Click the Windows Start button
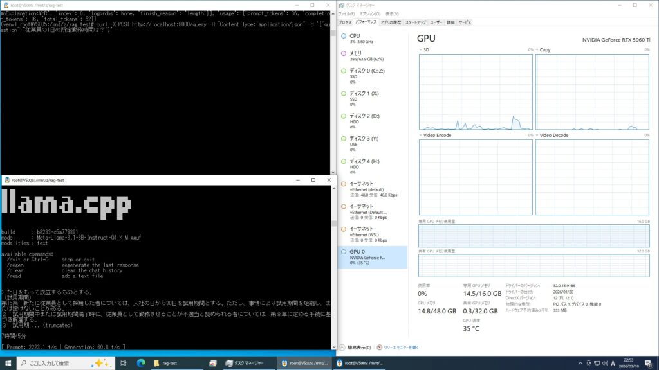The height and width of the screenshot is (370, 659). coord(7,363)
